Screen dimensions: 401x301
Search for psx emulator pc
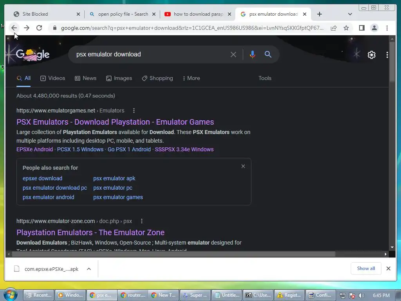(x=113, y=188)
